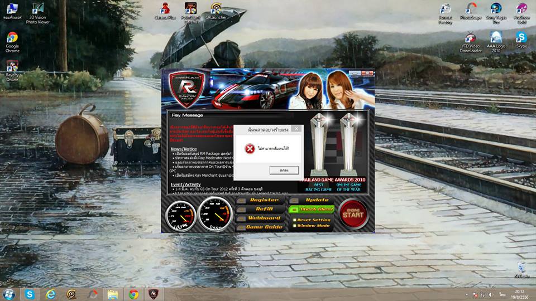Close the Raycity launcher window
This screenshot has height=301, width=536.
click(x=367, y=73)
